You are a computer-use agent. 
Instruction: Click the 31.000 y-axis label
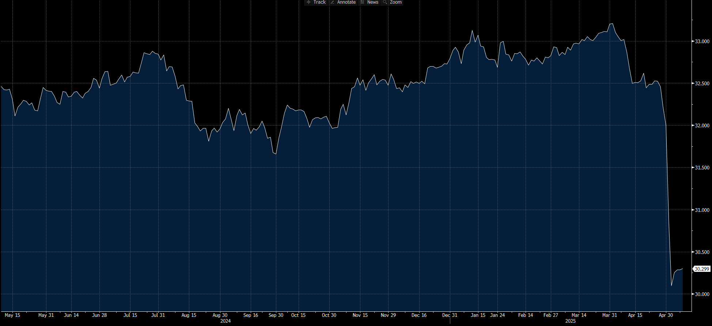[x=702, y=210]
